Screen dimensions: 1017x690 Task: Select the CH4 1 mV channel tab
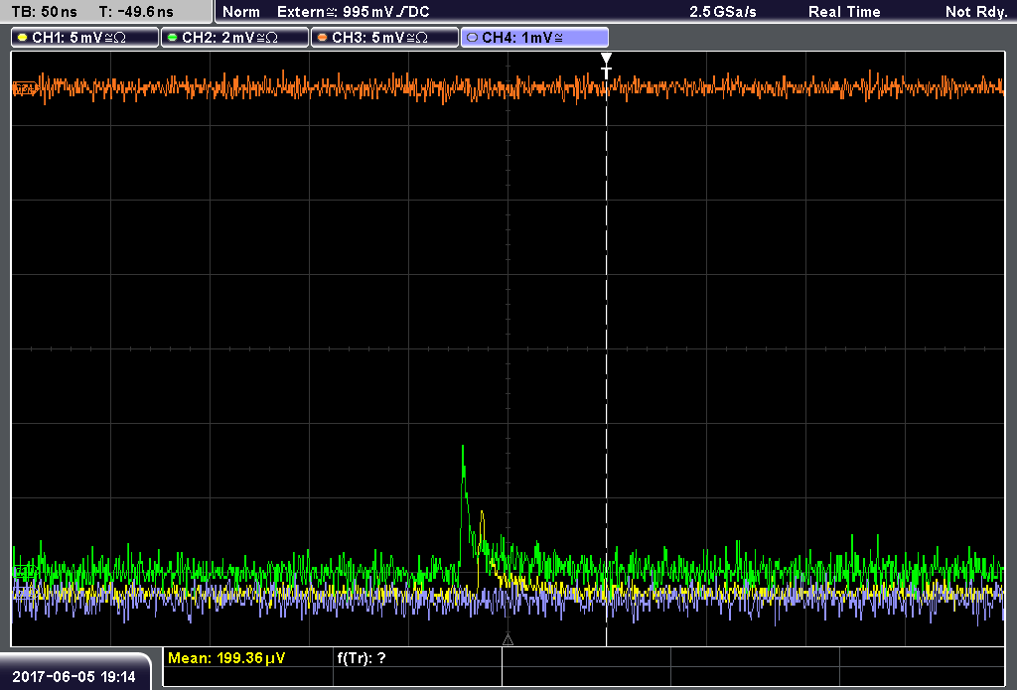[x=534, y=38]
